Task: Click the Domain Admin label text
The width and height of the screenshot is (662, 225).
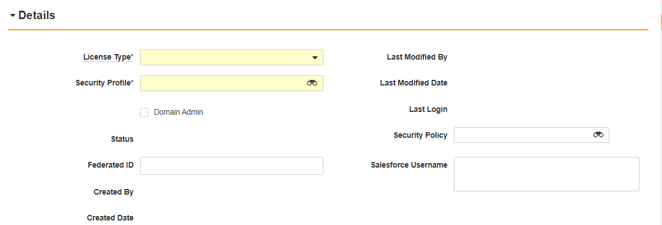Action: (x=178, y=112)
